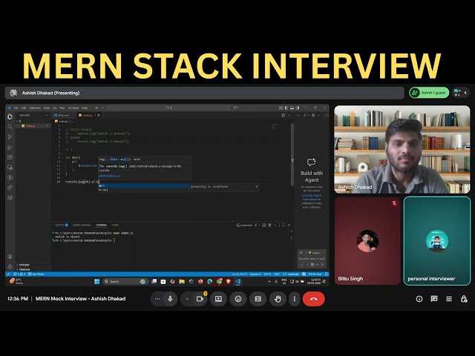This screenshot has height=356, width=475.
Task: Select the highlighted b autocomplete suggestion
Action: [143, 186]
